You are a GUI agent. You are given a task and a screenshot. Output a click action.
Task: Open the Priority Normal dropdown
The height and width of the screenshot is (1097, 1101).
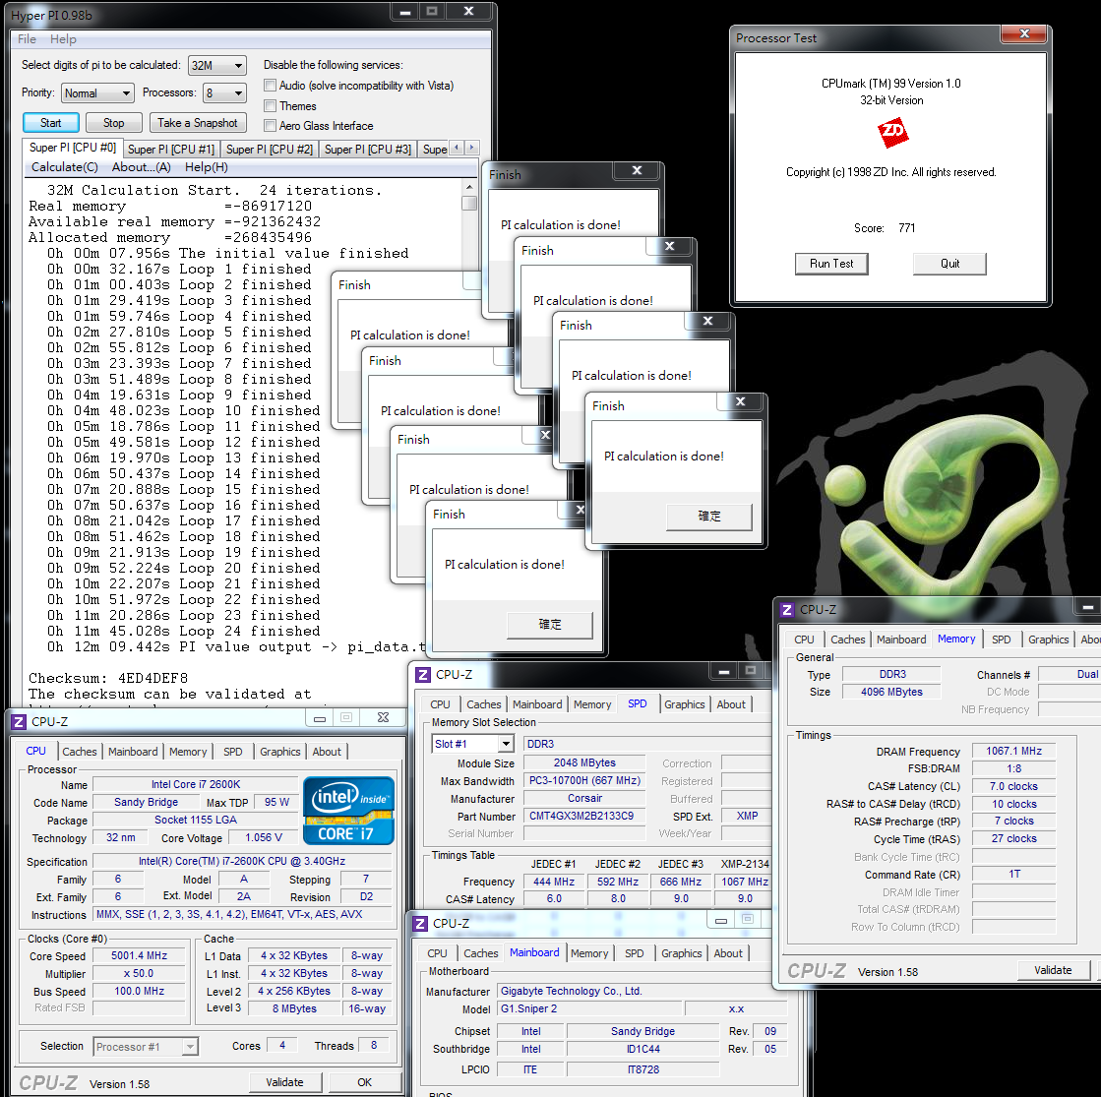(97, 92)
